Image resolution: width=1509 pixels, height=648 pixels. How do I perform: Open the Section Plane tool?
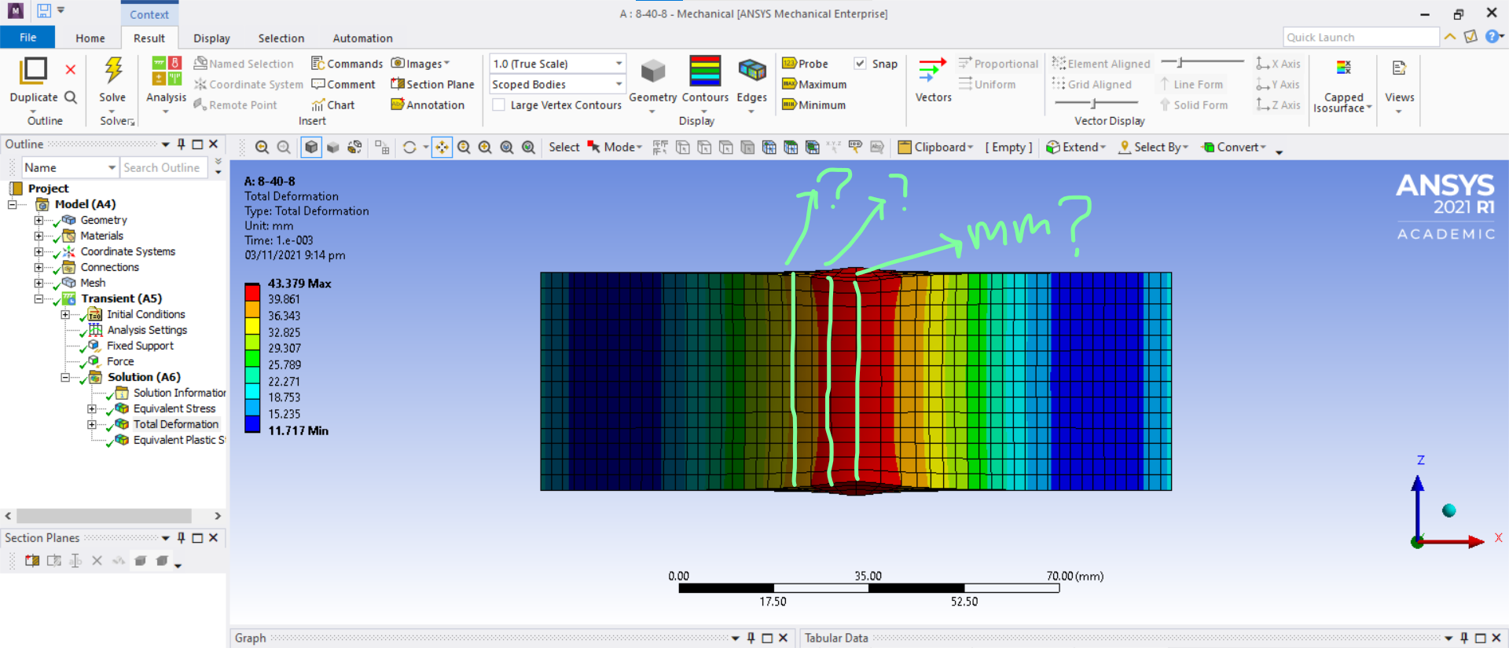[x=432, y=84]
